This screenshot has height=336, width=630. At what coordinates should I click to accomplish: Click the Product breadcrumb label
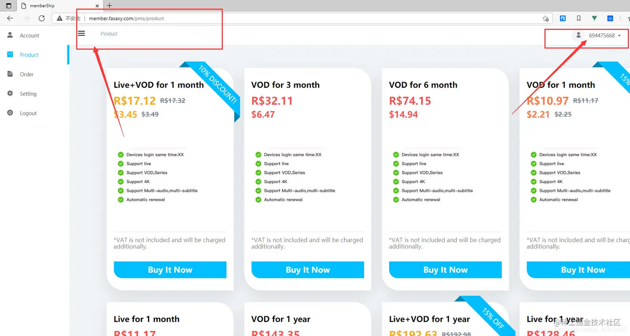pyautogui.click(x=109, y=34)
